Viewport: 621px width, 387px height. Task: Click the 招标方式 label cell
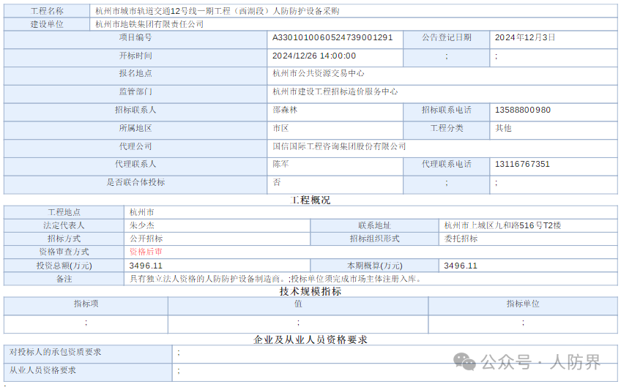click(x=64, y=239)
